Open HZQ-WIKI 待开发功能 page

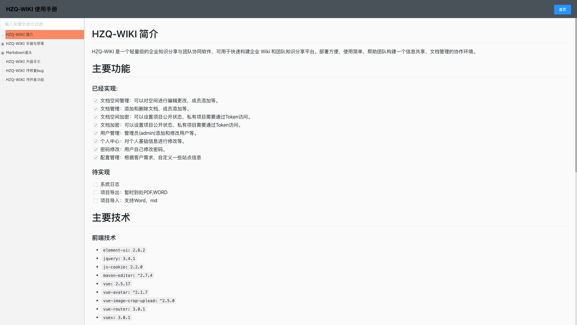pyautogui.click(x=25, y=80)
